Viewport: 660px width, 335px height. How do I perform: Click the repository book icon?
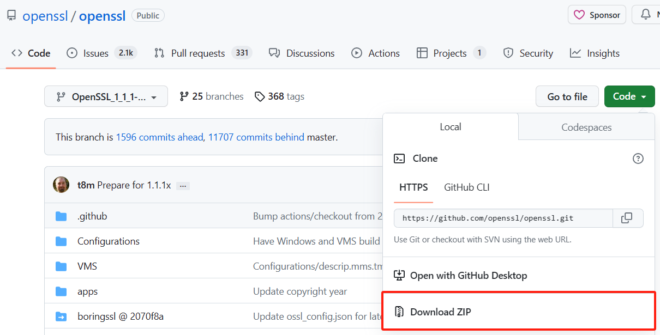pyautogui.click(x=11, y=16)
